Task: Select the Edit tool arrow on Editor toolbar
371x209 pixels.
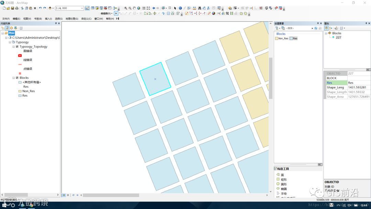Action: pyautogui.click(x=116, y=13)
